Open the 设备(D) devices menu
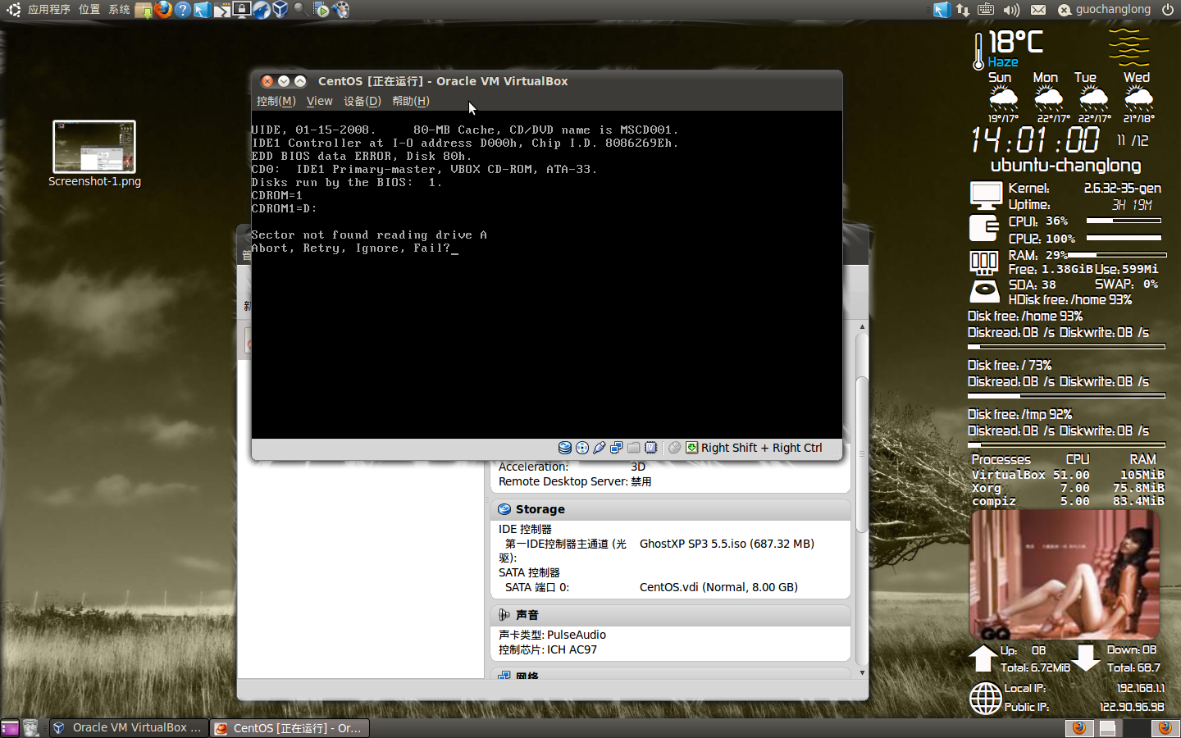This screenshot has height=738, width=1181. click(362, 101)
